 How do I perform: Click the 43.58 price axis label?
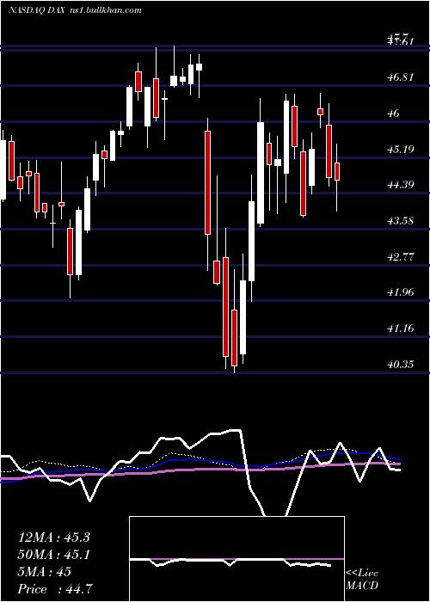click(x=401, y=221)
